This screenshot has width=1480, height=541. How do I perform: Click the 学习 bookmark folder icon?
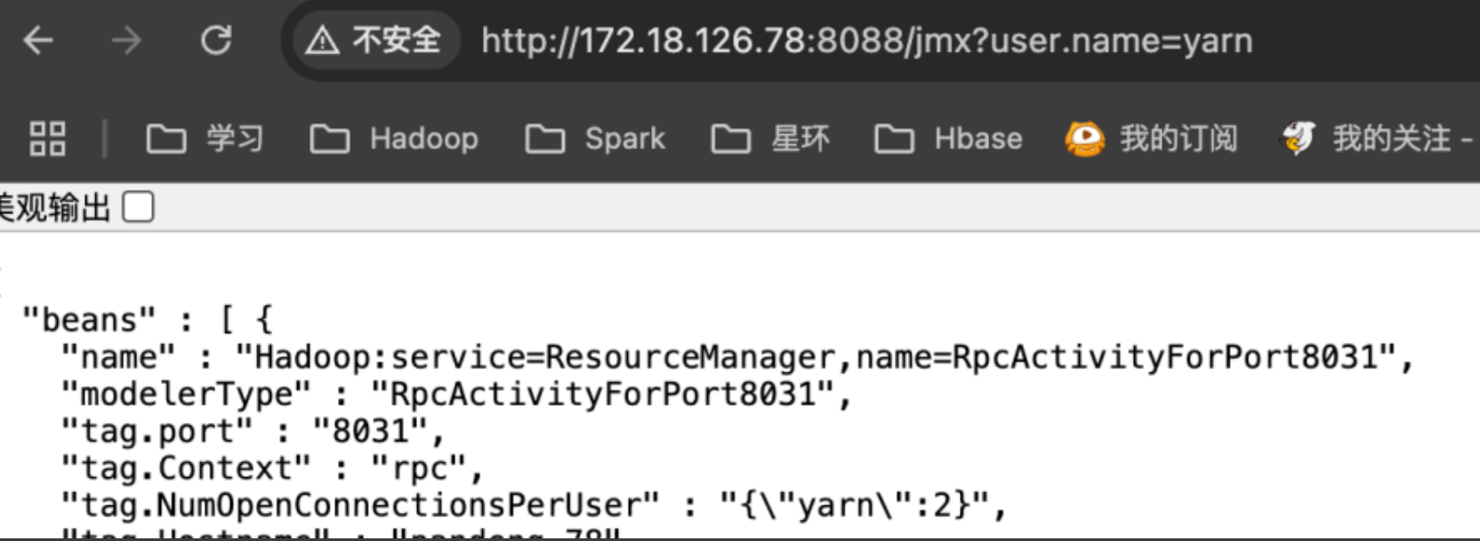[x=166, y=139]
